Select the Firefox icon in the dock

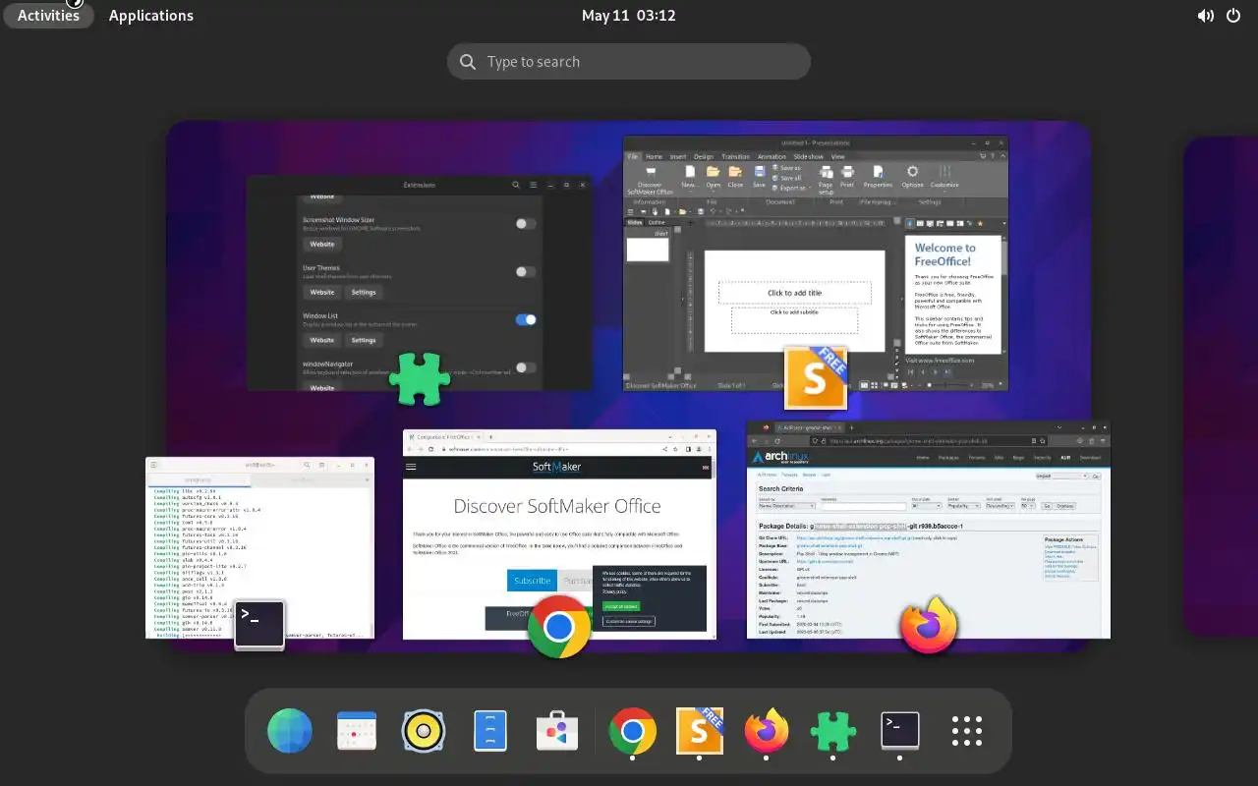767,731
